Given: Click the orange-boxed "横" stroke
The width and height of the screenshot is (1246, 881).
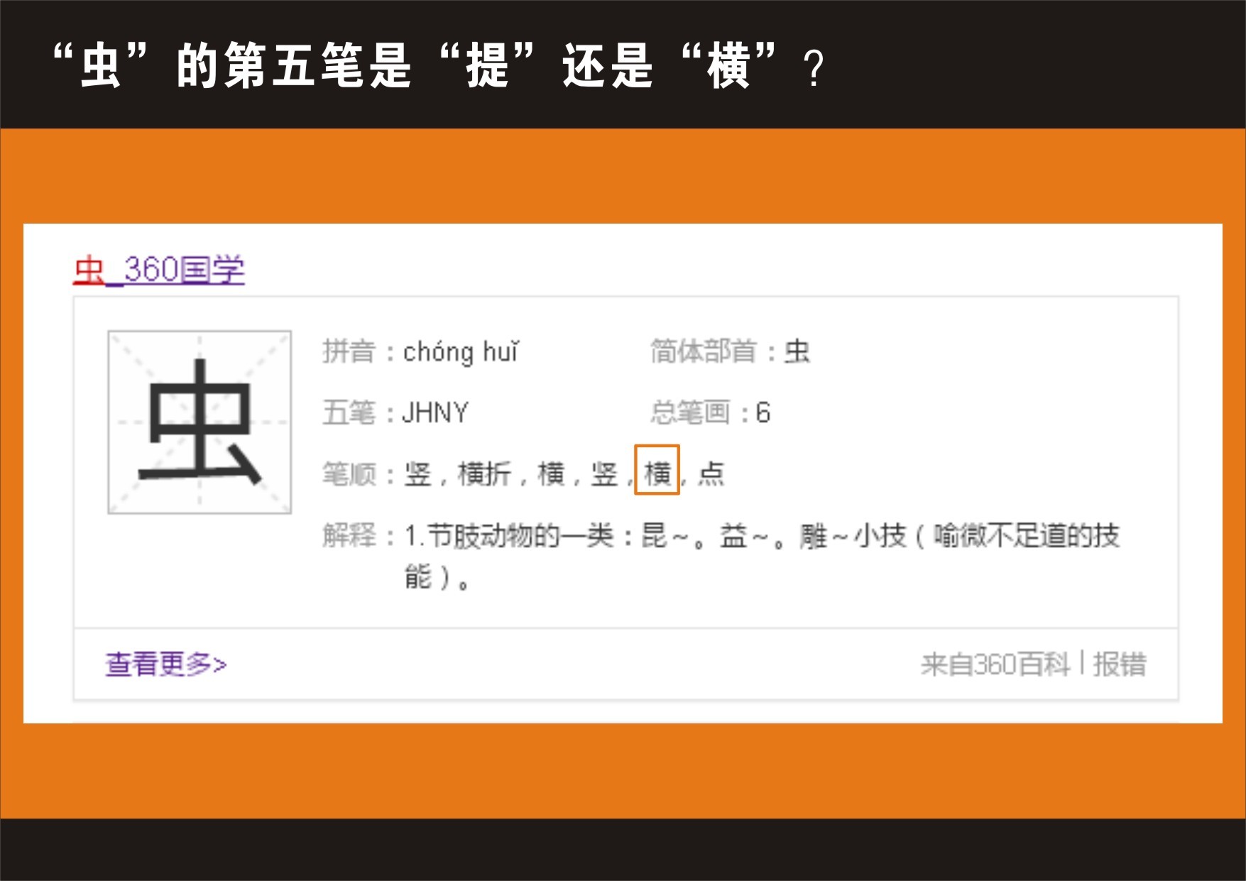Looking at the screenshot, I should tap(657, 473).
